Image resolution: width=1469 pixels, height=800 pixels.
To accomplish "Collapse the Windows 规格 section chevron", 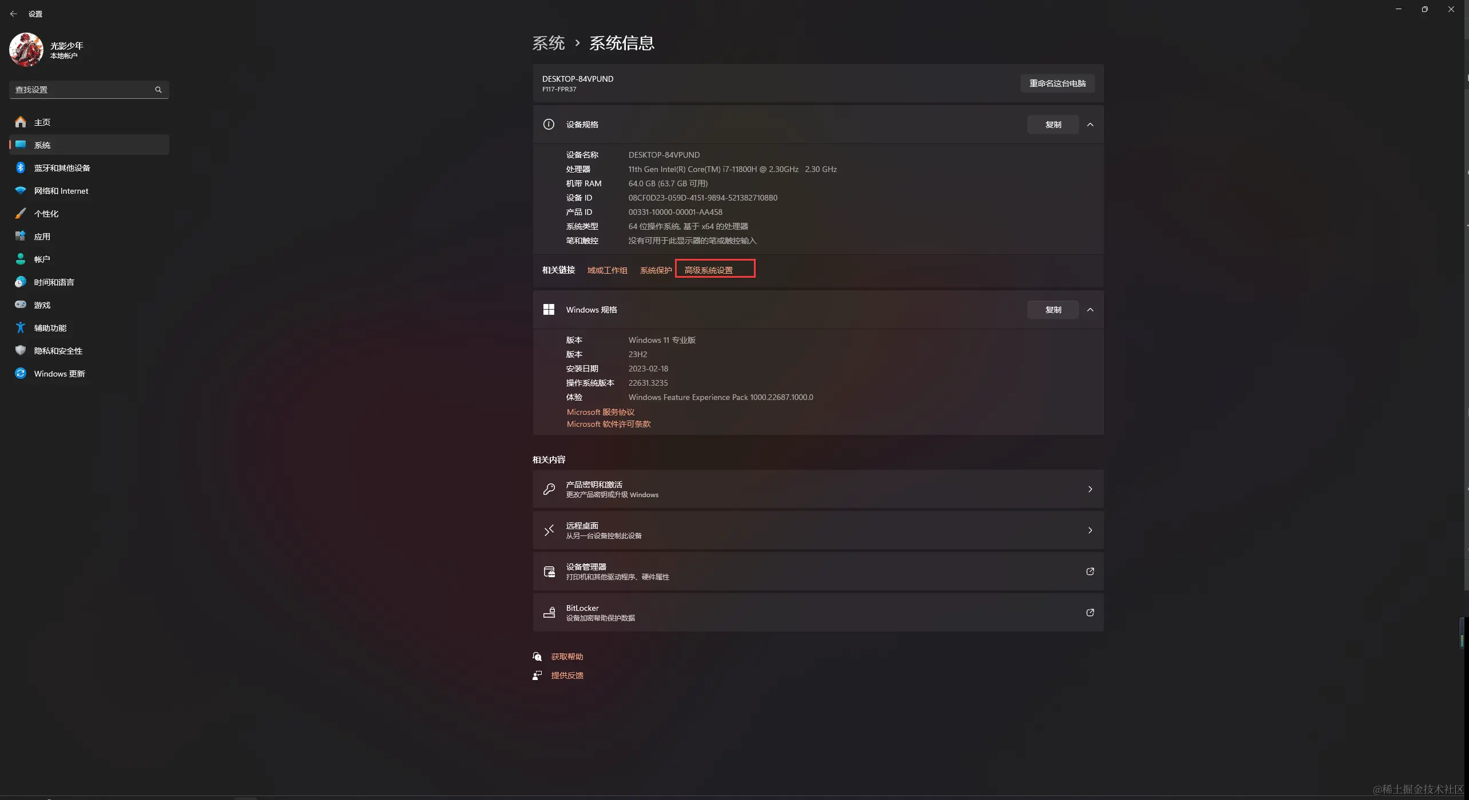I will (1090, 310).
